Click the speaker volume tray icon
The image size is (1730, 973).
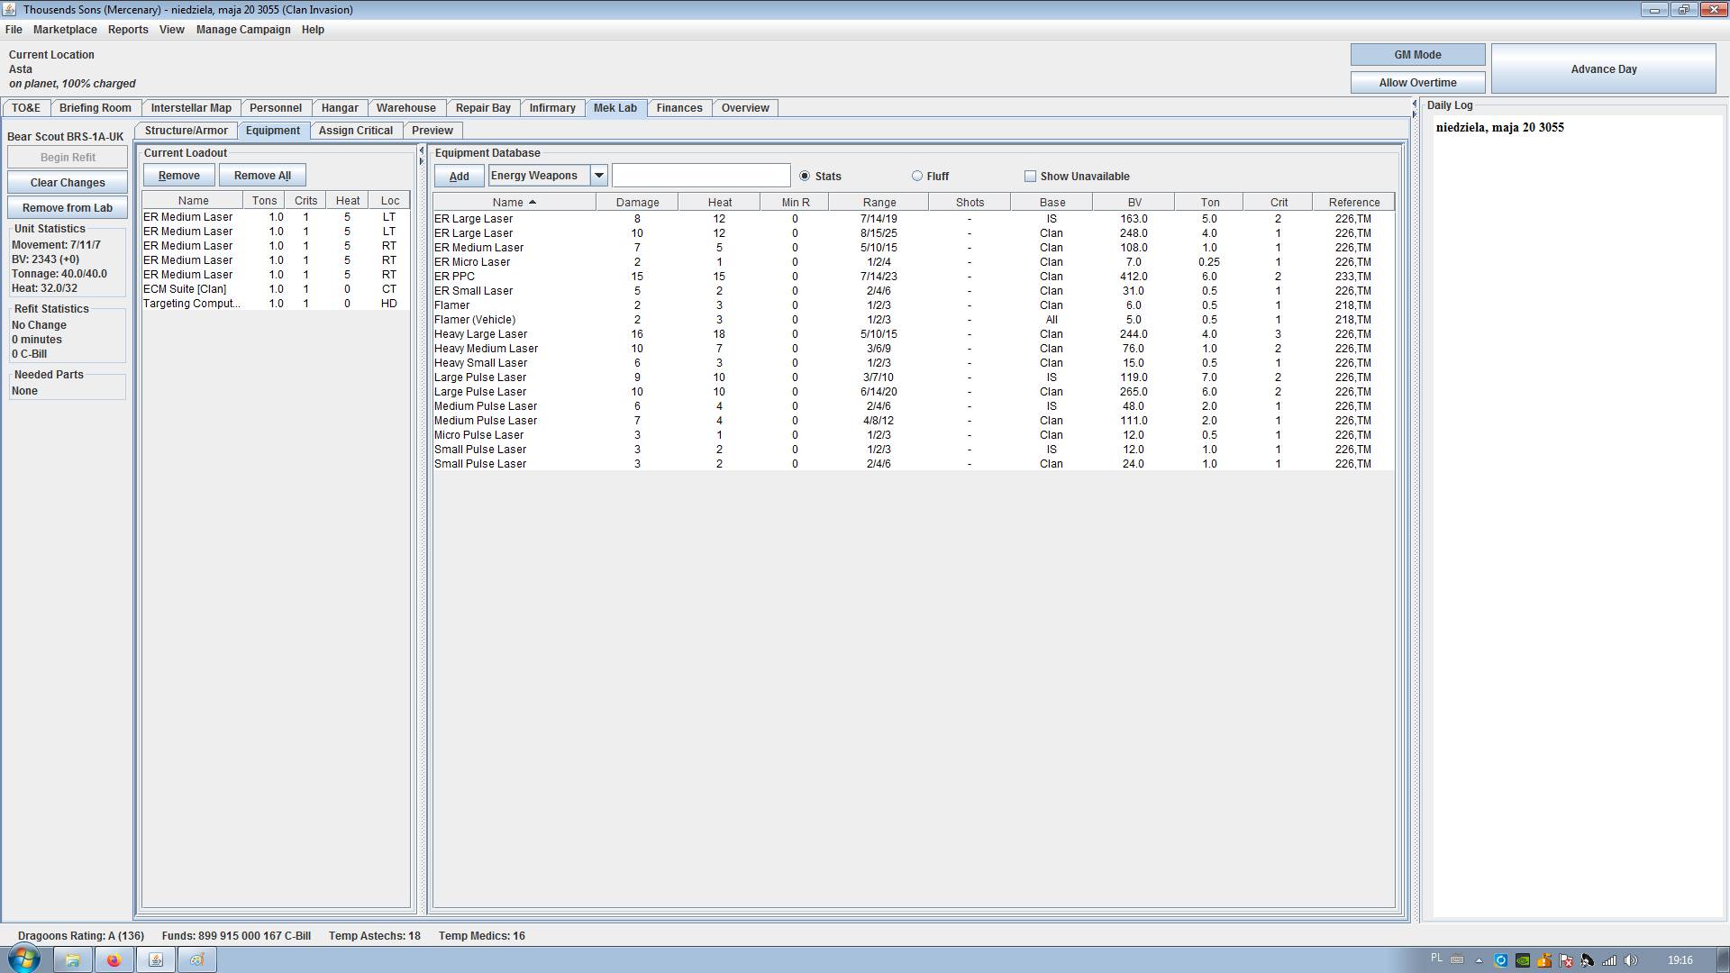[1631, 960]
